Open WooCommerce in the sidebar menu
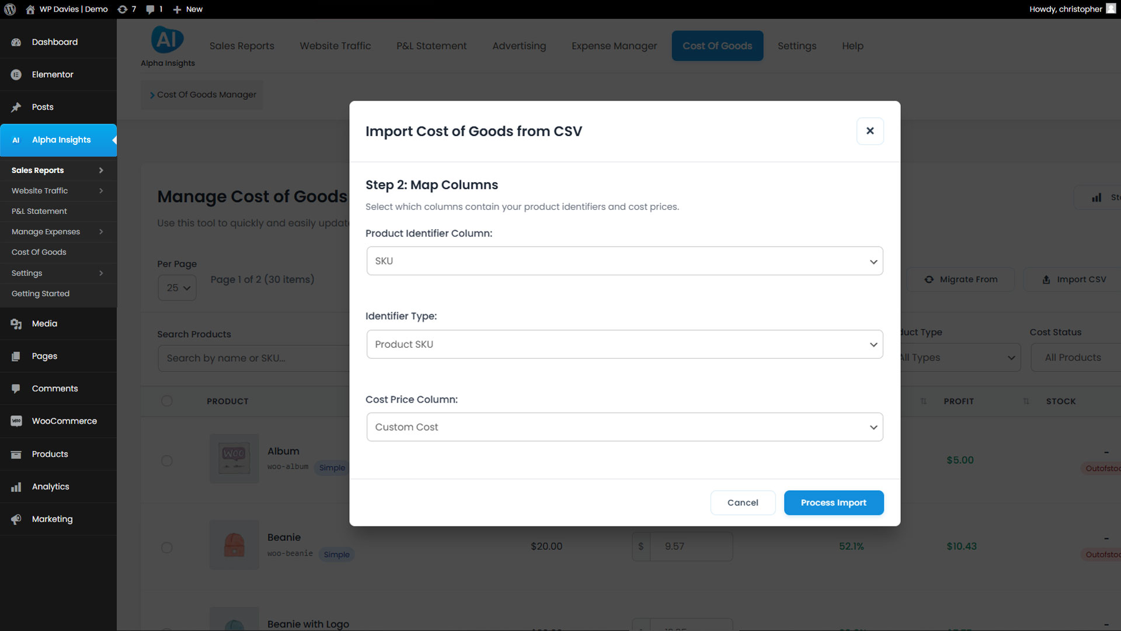Screen dimensions: 1121x631 (x=64, y=421)
